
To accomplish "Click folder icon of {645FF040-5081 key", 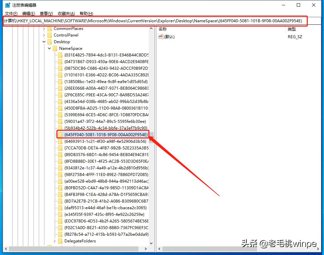I will click(x=60, y=135).
